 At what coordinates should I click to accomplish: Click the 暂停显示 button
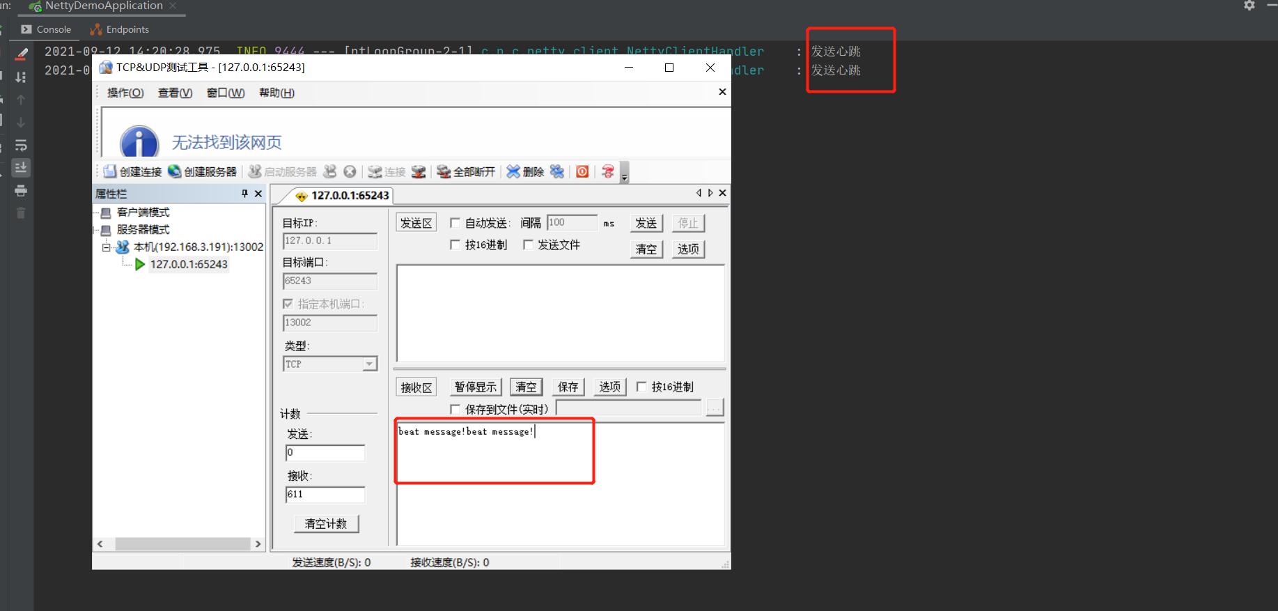[x=476, y=387]
